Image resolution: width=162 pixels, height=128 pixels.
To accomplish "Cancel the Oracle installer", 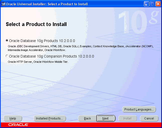I will tap(149, 118).
